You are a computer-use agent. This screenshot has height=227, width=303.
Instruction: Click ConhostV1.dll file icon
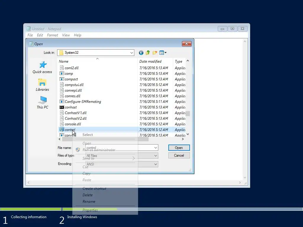click(x=62, y=113)
